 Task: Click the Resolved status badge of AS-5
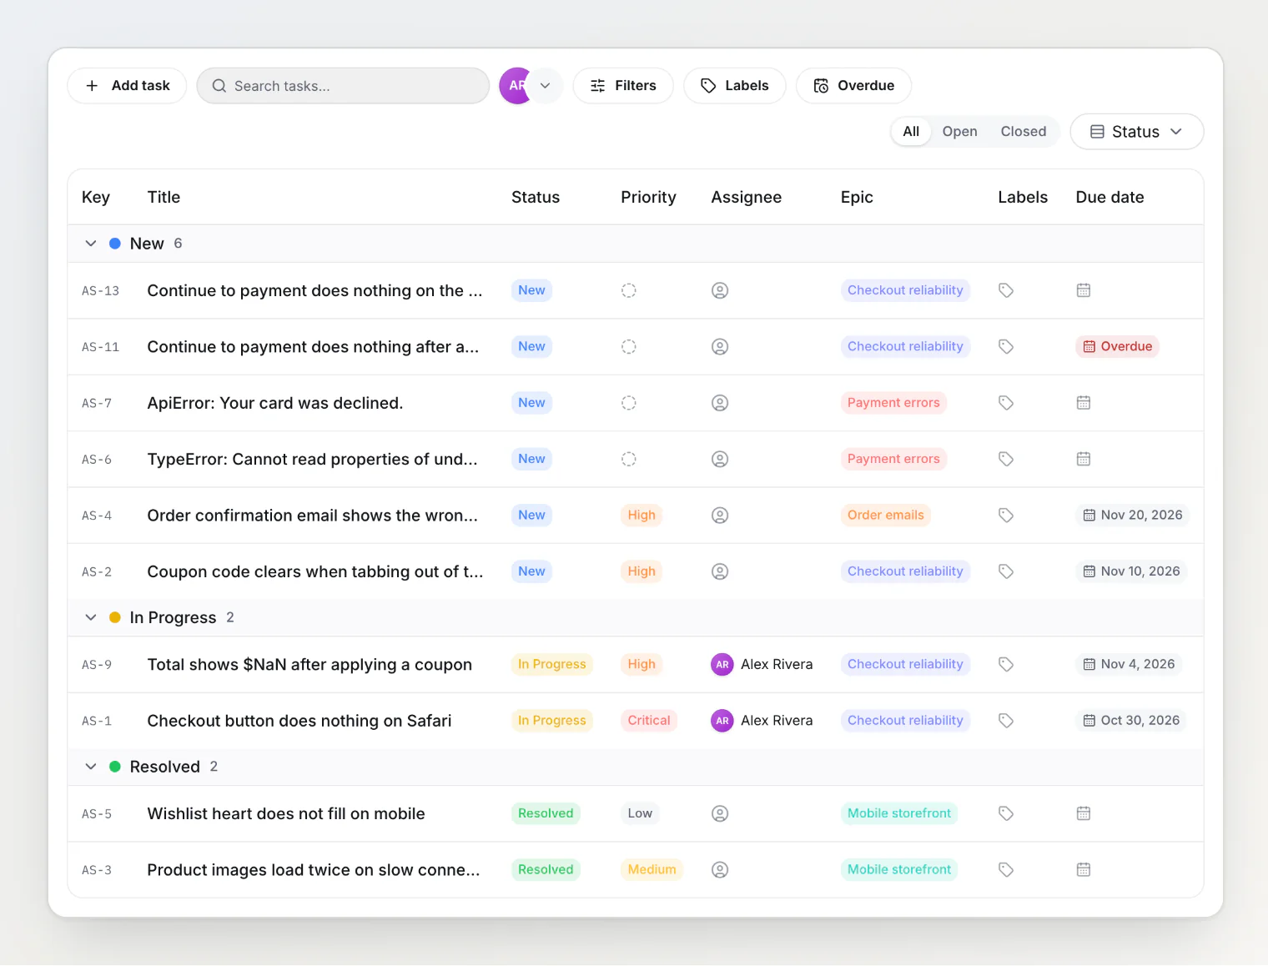pyautogui.click(x=546, y=813)
